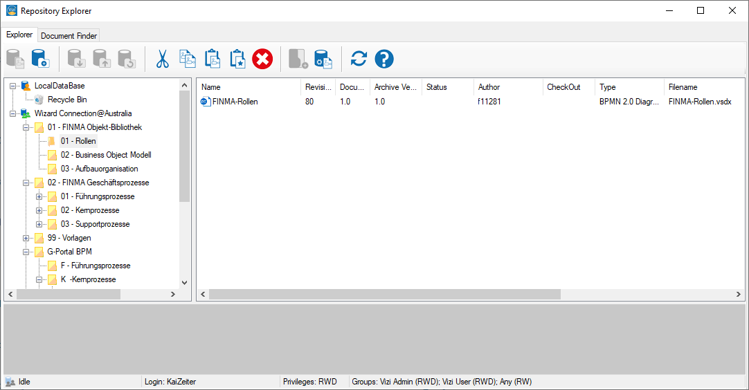Click the CheckOut column header
The height and width of the screenshot is (390, 749).
[x=569, y=87]
